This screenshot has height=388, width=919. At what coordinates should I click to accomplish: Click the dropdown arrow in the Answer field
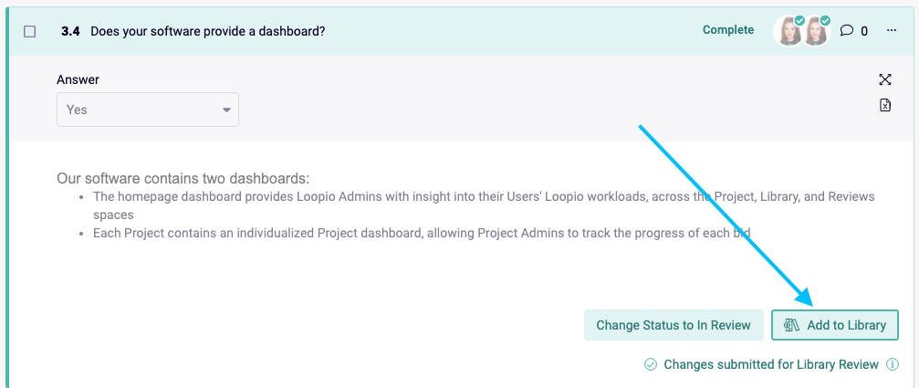pyautogui.click(x=226, y=110)
